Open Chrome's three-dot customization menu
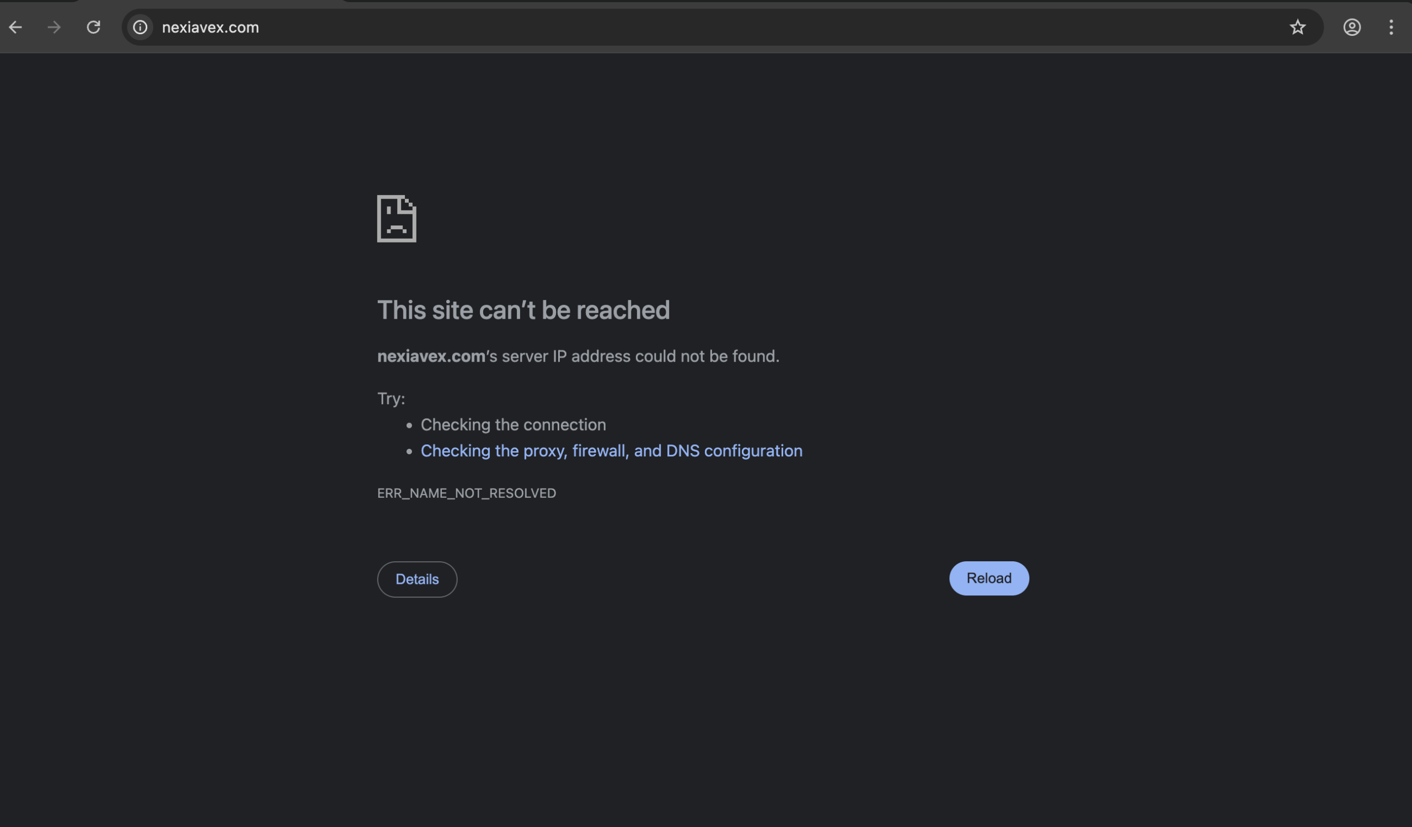The height and width of the screenshot is (827, 1412). [x=1391, y=27]
